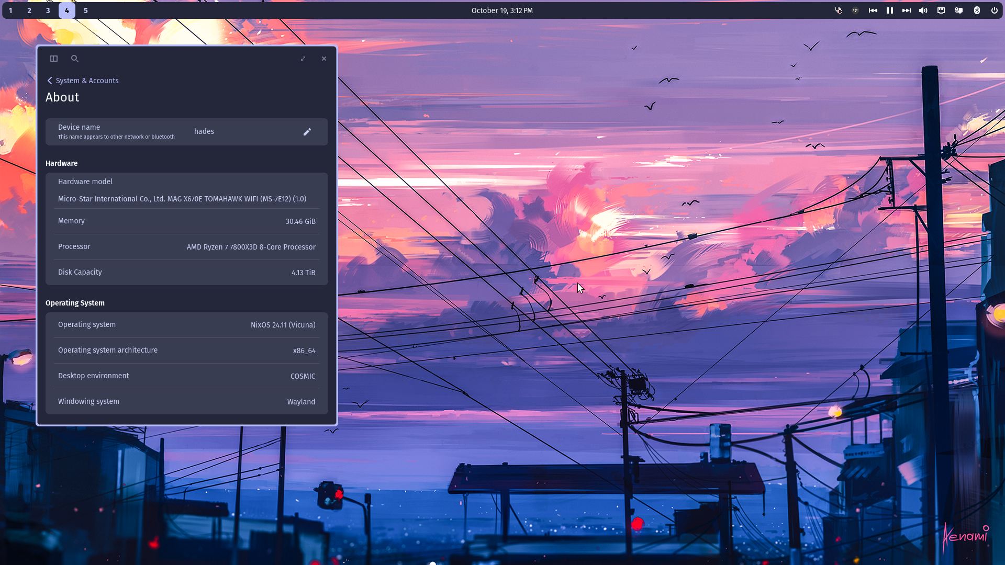
Task: Switch to workspace 5
Action: [x=86, y=10]
